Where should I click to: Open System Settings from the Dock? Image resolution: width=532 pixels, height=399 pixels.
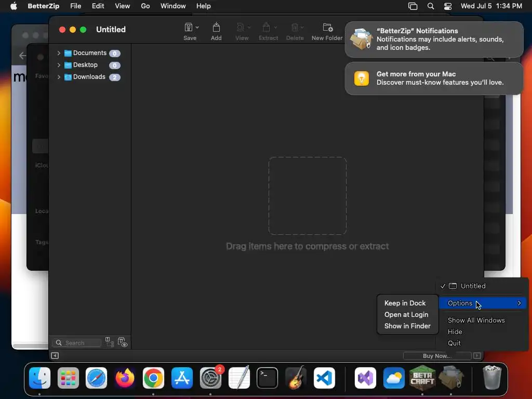point(210,378)
